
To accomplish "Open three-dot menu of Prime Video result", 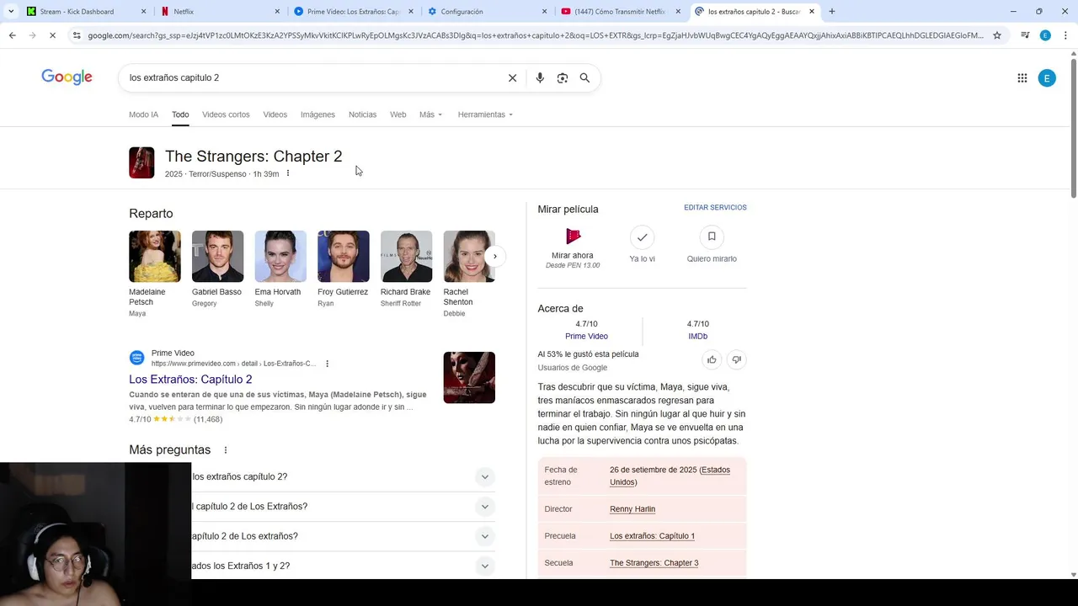I will (x=328, y=364).
